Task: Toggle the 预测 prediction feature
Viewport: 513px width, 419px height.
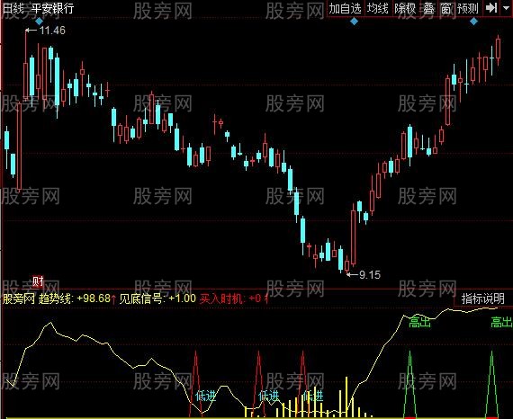Action: click(468, 8)
